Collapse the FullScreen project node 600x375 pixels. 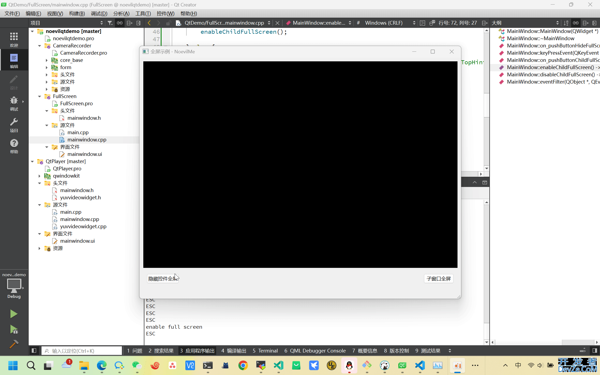[40, 96]
